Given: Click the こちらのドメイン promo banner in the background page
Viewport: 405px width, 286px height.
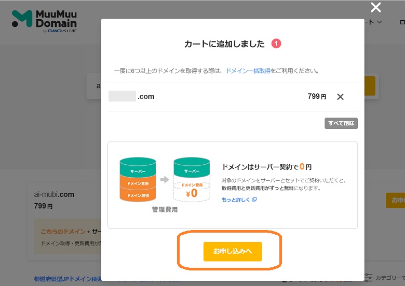Looking at the screenshot, I should coord(67,237).
